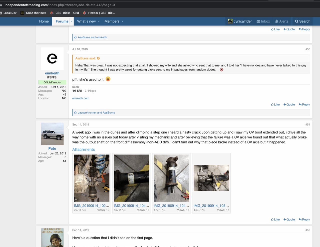
Task: Visit the eimkeith.com signature link
Action: (x=81, y=98)
